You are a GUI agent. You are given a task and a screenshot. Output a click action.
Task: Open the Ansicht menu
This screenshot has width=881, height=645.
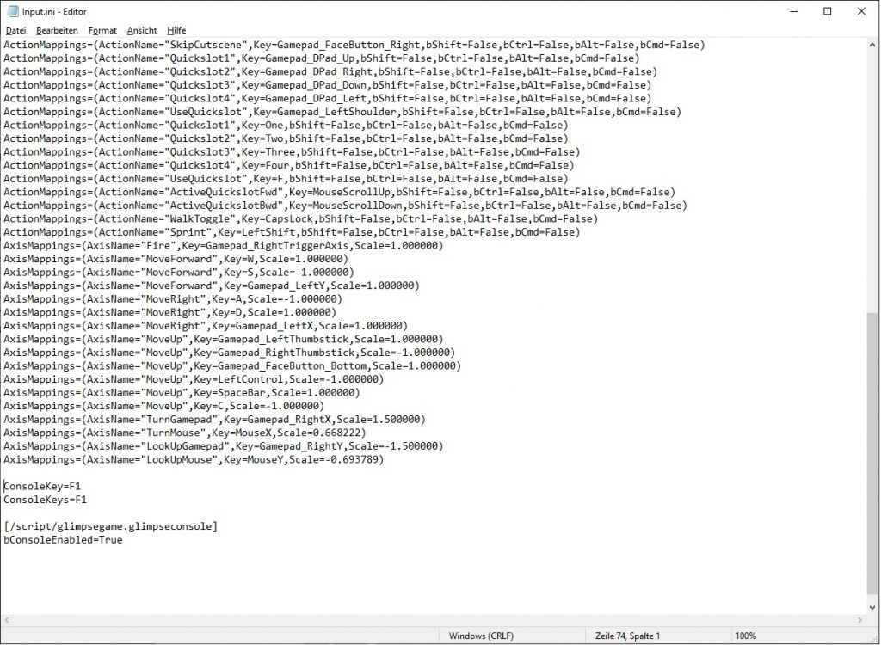pyautogui.click(x=142, y=30)
